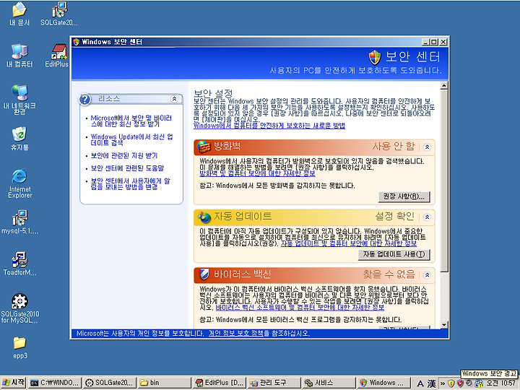Click the 찾을 수 없음 antivirus status
Viewport: 520px width, 390px height.
[389, 274]
